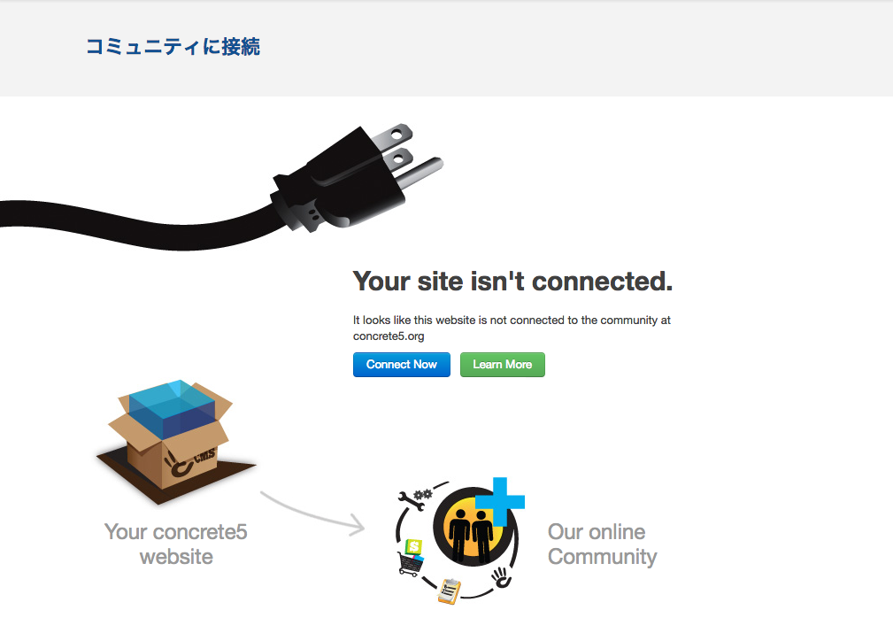Click the power plug illustration
Image resolution: width=893 pixels, height=633 pixels.
click(356, 178)
